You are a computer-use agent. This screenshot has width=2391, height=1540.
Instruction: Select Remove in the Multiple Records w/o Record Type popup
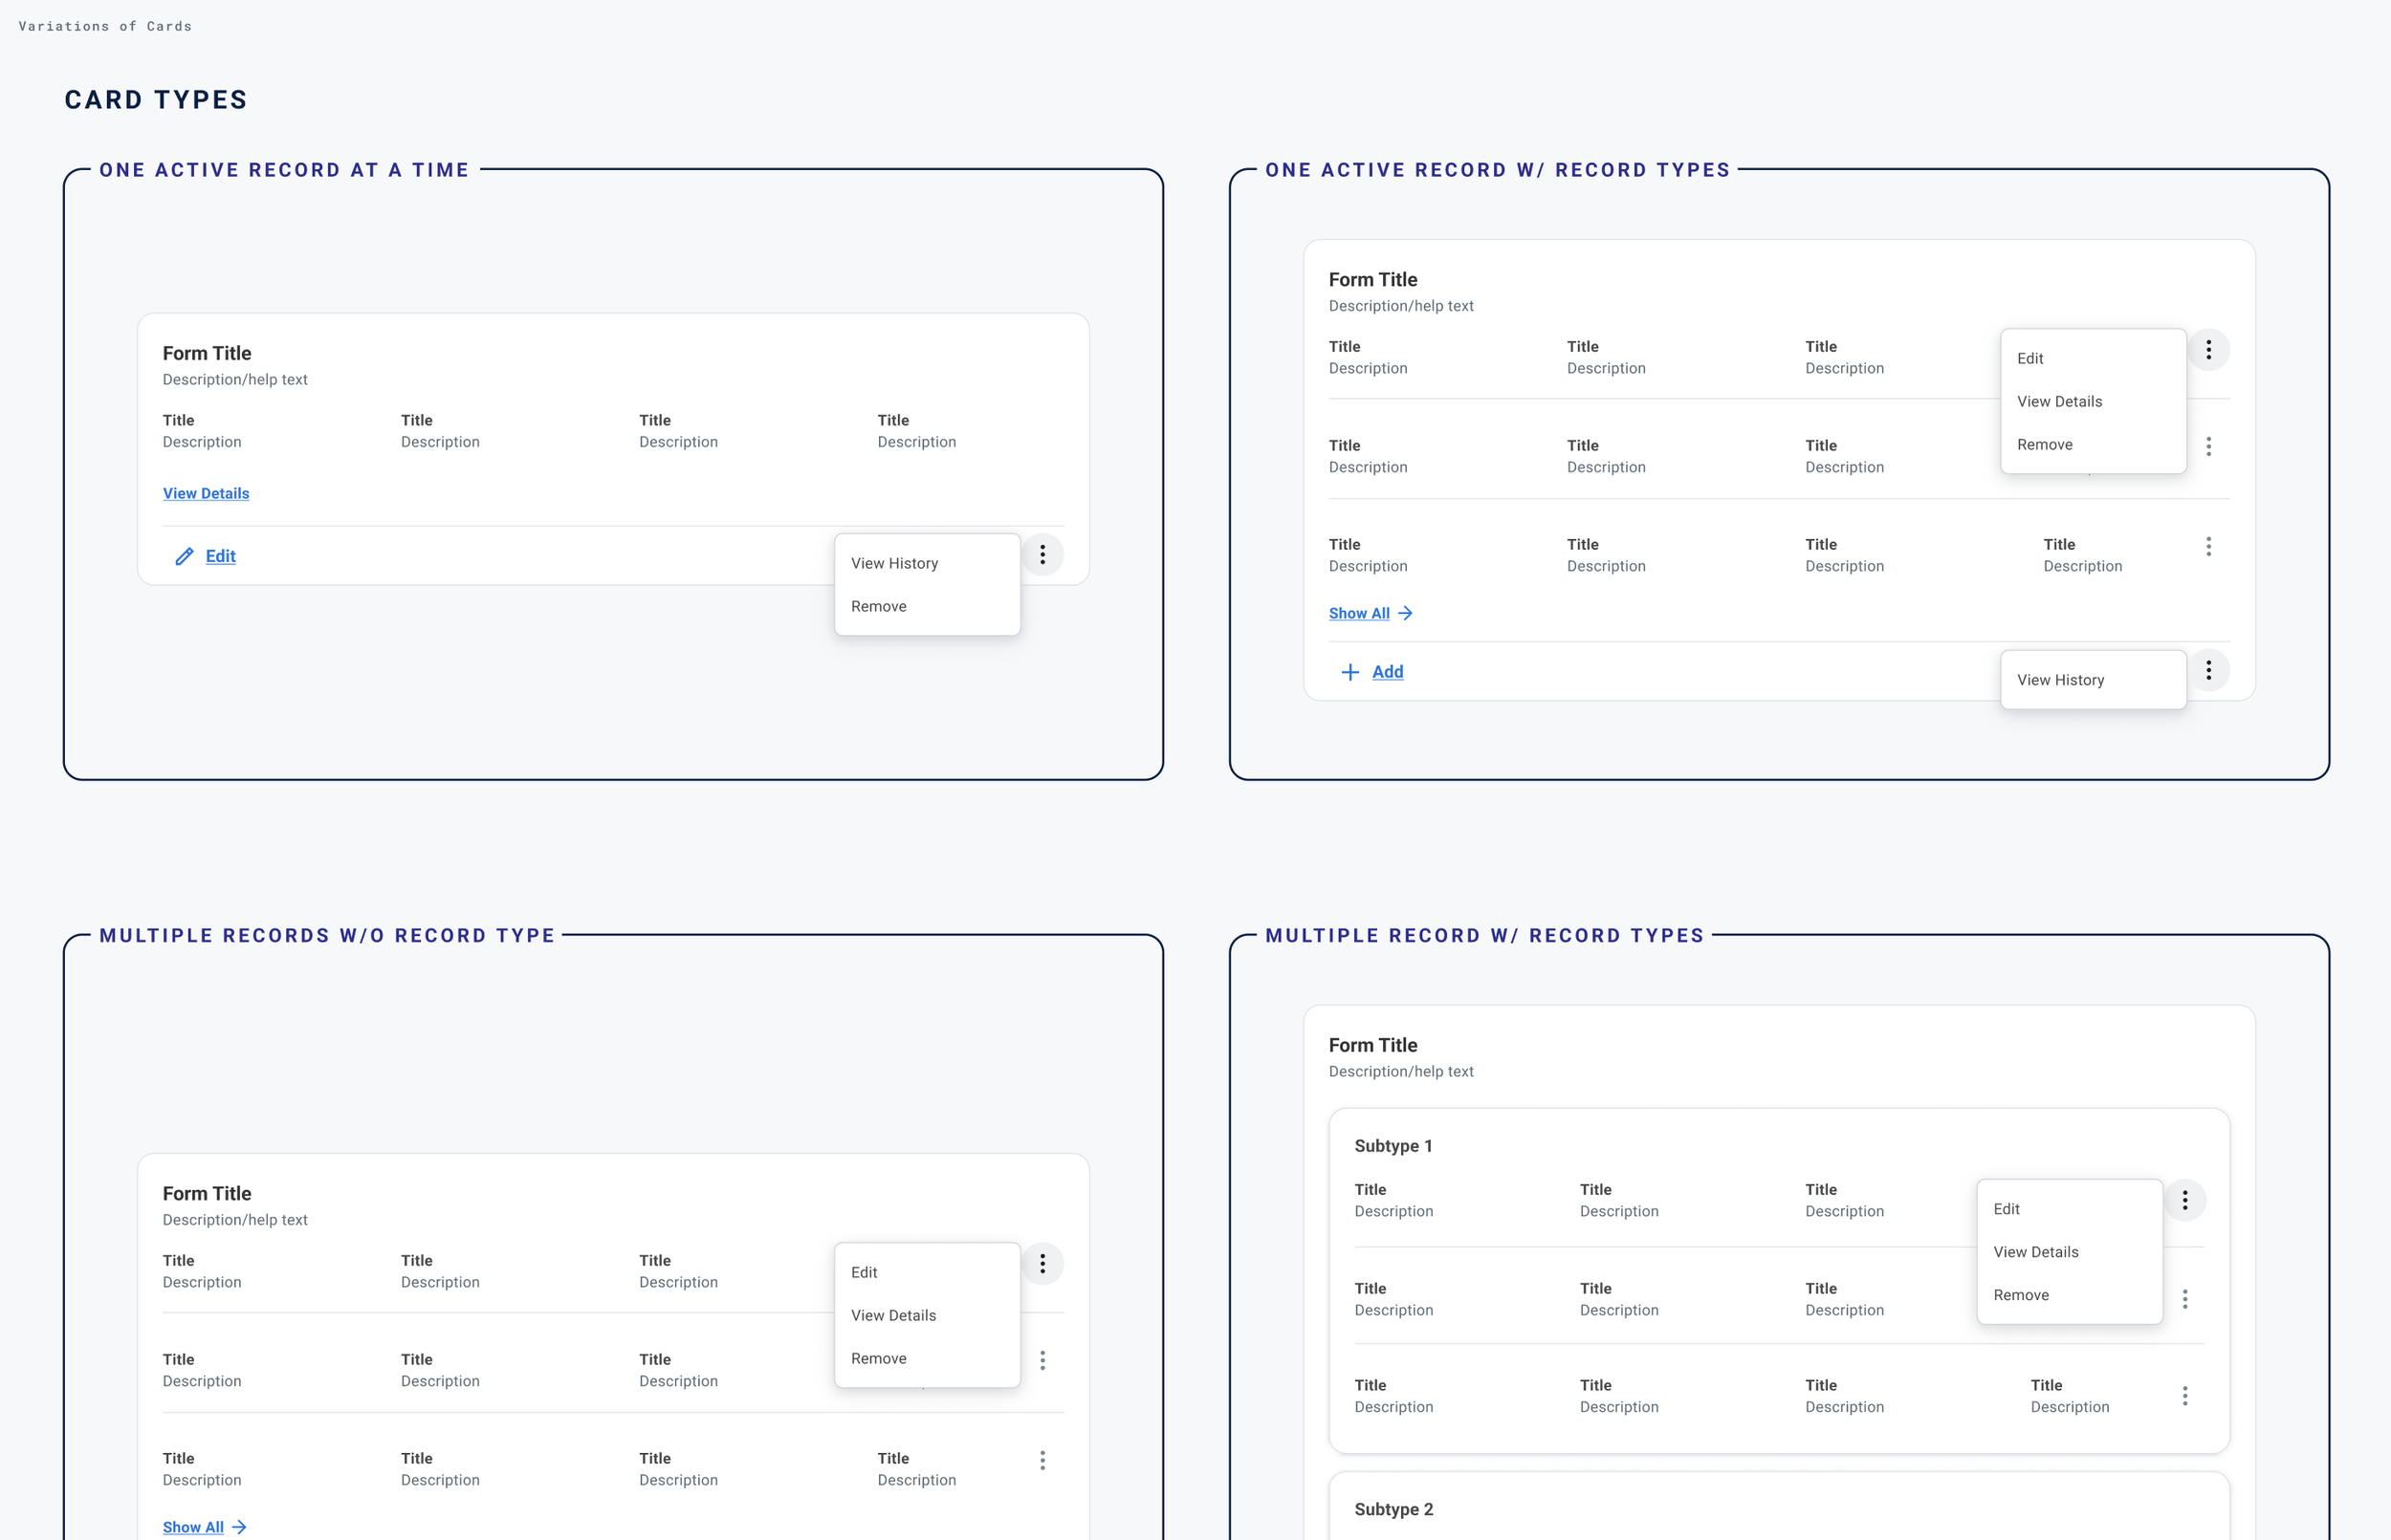tap(878, 1358)
